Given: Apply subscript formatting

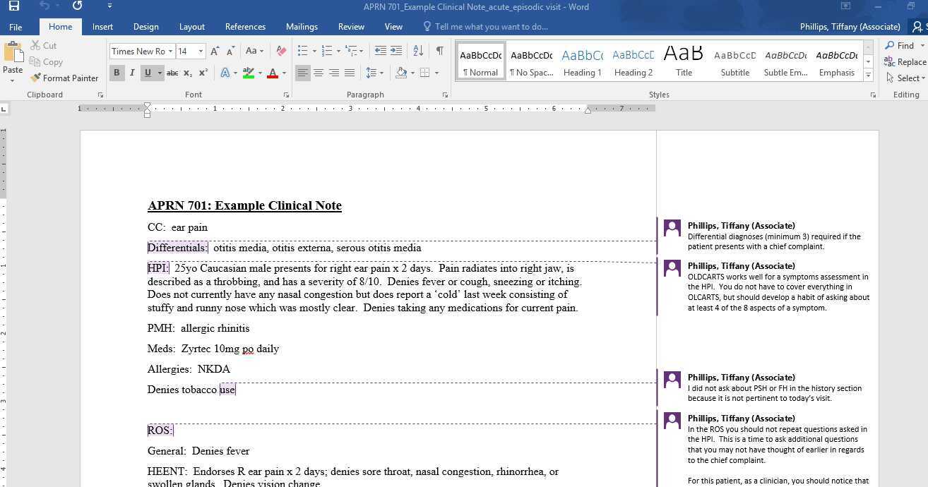Looking at the screenshot, I should (x=187, y=73).
